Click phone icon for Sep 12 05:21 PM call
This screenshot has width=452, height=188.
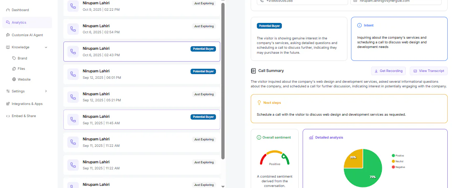tap(73, 97)
